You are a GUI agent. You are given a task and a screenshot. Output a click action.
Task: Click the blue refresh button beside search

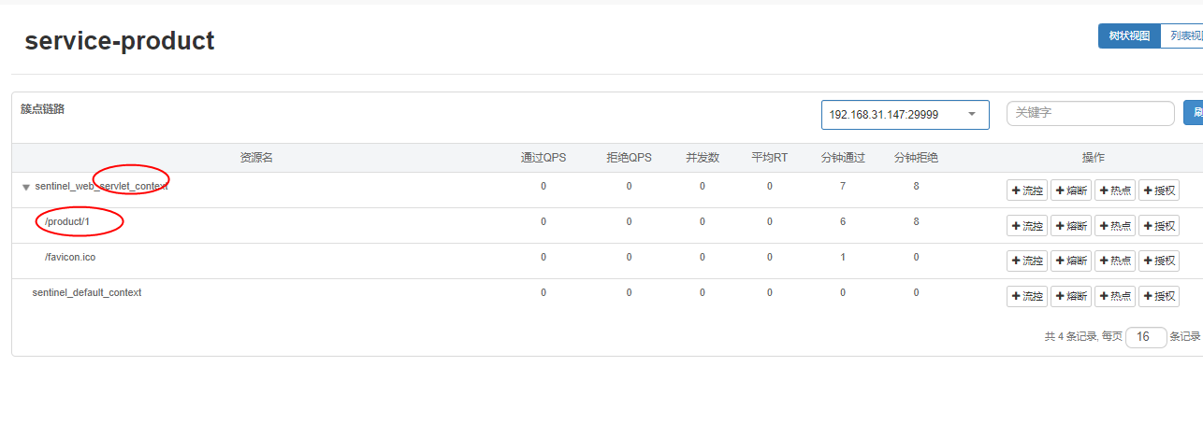coord(1194,113)
